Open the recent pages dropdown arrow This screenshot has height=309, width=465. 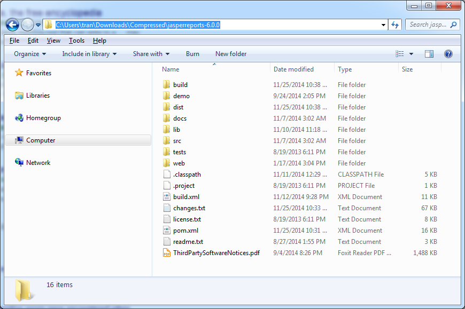pos(38,25)
